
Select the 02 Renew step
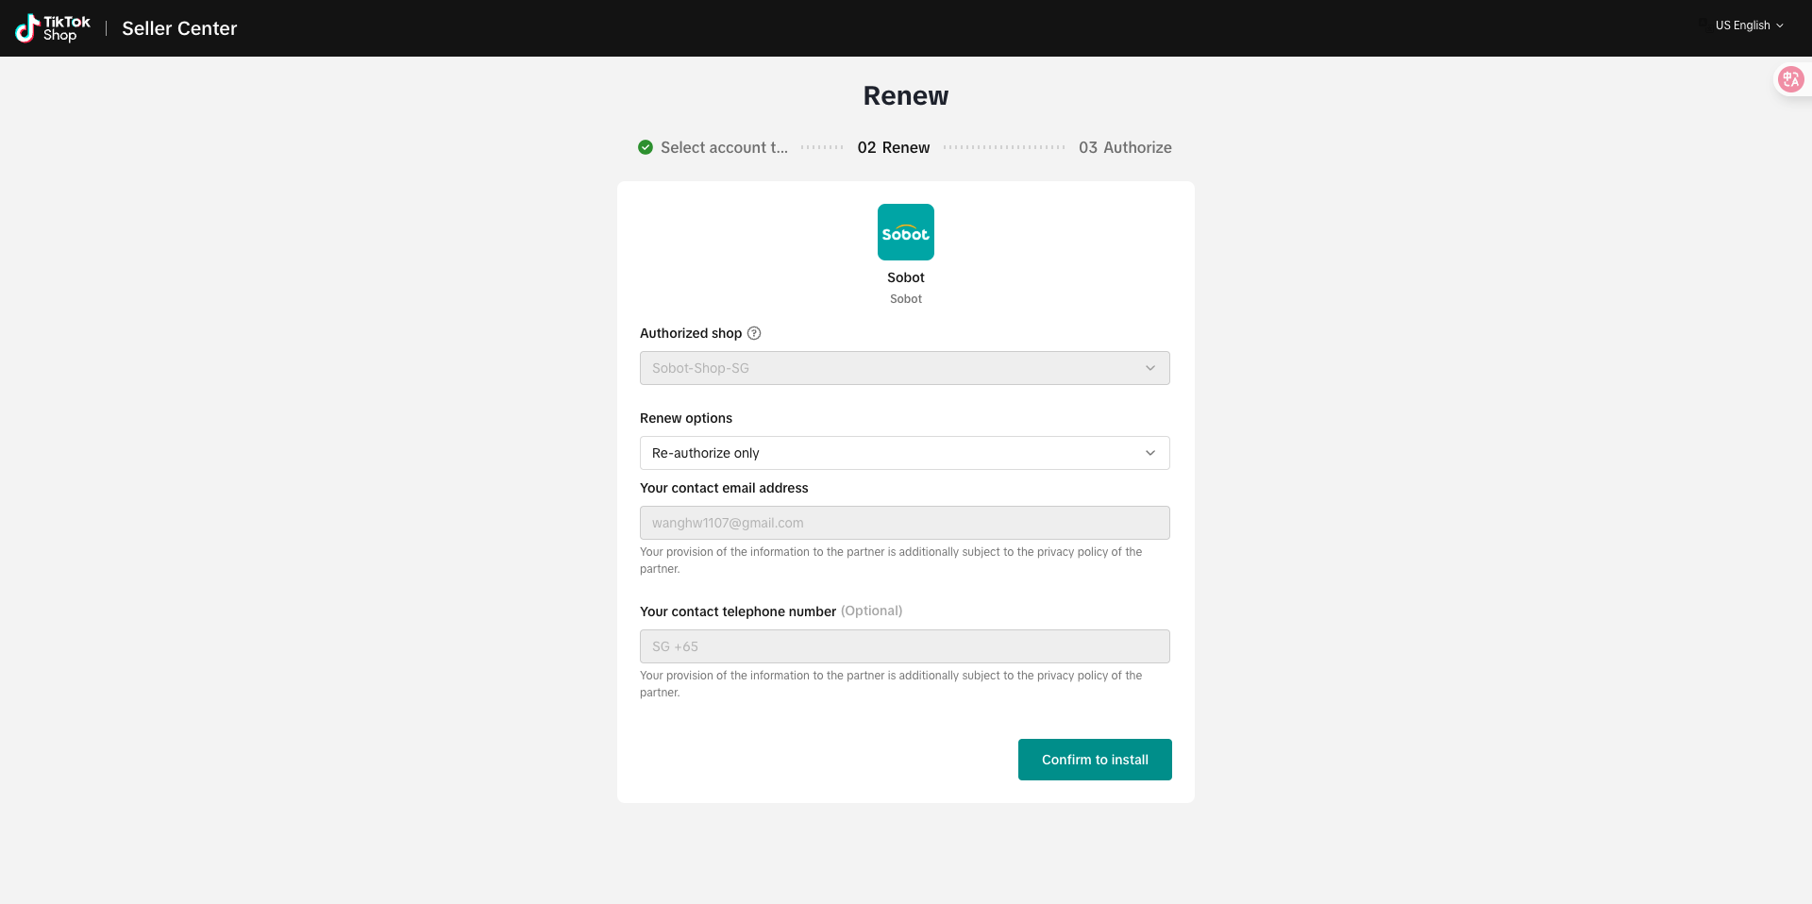tap(893, 147)
